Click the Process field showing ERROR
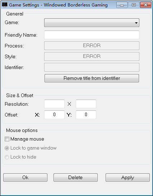153x196 pixels. [92, 46]
